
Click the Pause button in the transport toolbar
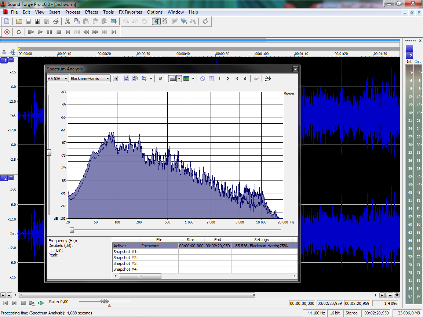click(50, 32)
